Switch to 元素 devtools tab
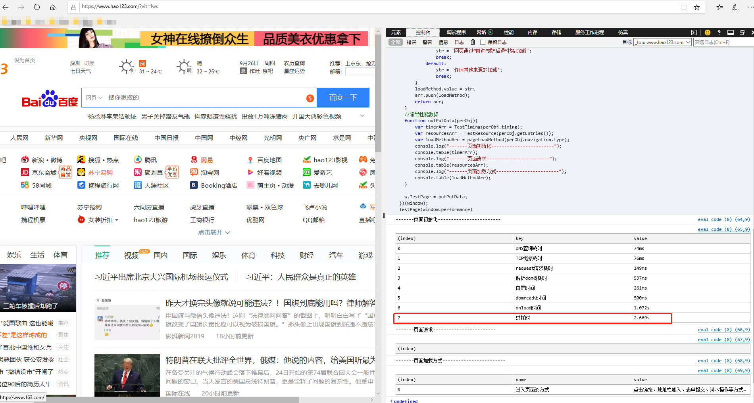The image size is (754, 403). pyautogui.click(x=396, y=33)
